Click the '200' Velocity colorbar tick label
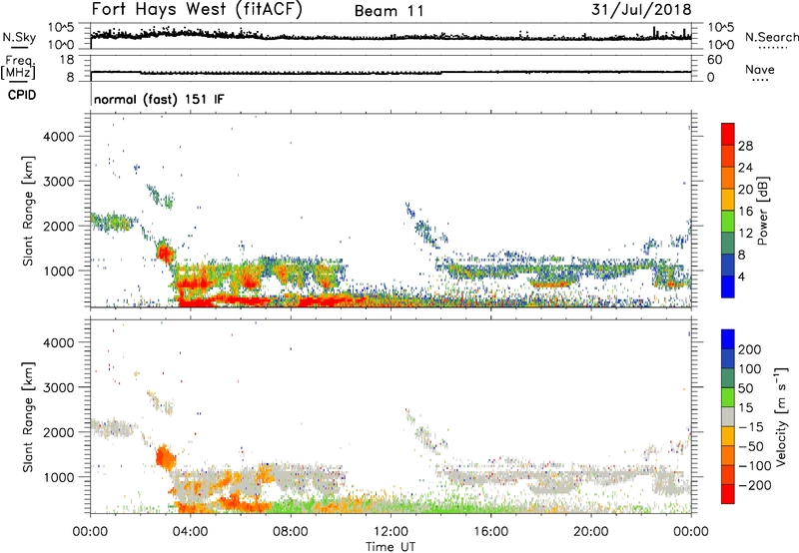 [x=750, y=349]
